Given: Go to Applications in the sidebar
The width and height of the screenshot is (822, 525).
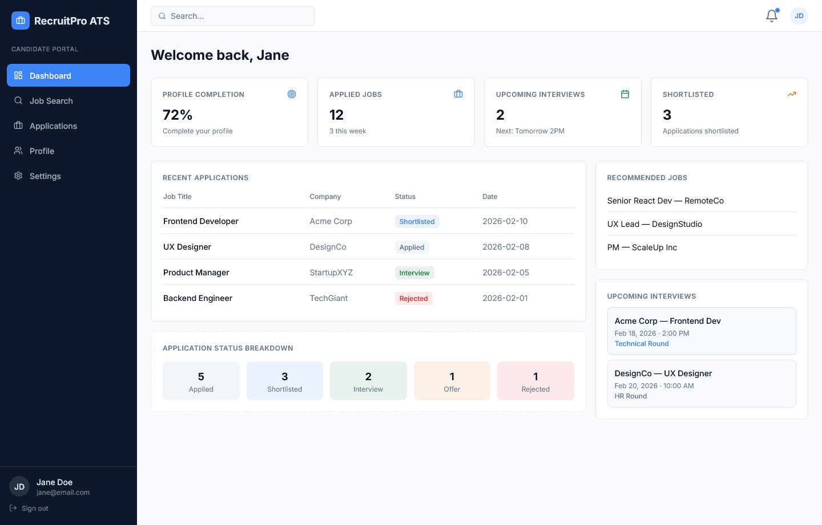Looking at the screenshot, I should 53,126.
